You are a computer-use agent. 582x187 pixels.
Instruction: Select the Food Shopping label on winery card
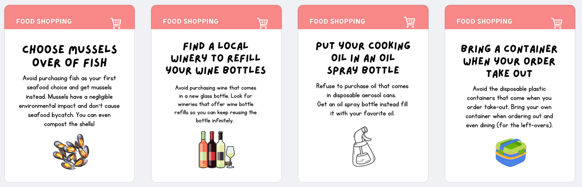(191, 21)
